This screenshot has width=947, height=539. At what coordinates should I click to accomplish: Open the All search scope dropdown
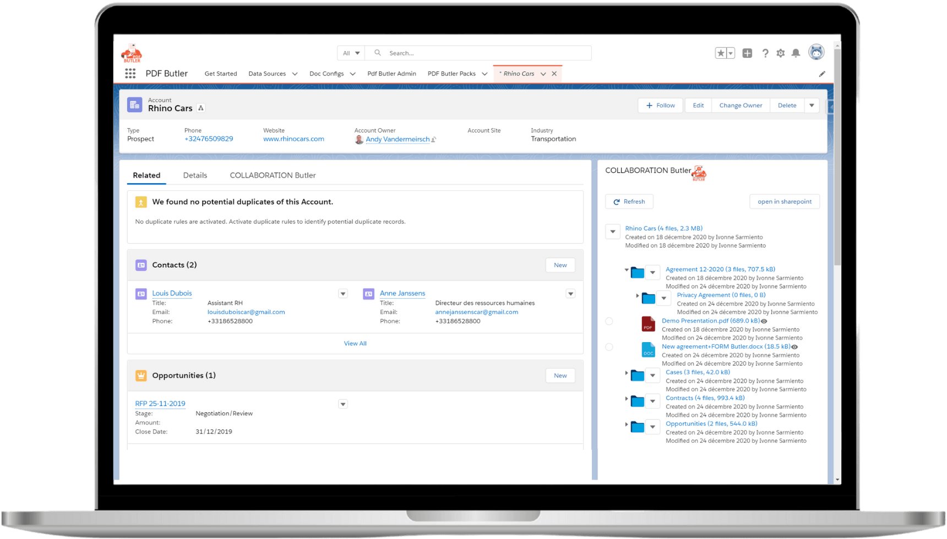[x=351, y=53]
